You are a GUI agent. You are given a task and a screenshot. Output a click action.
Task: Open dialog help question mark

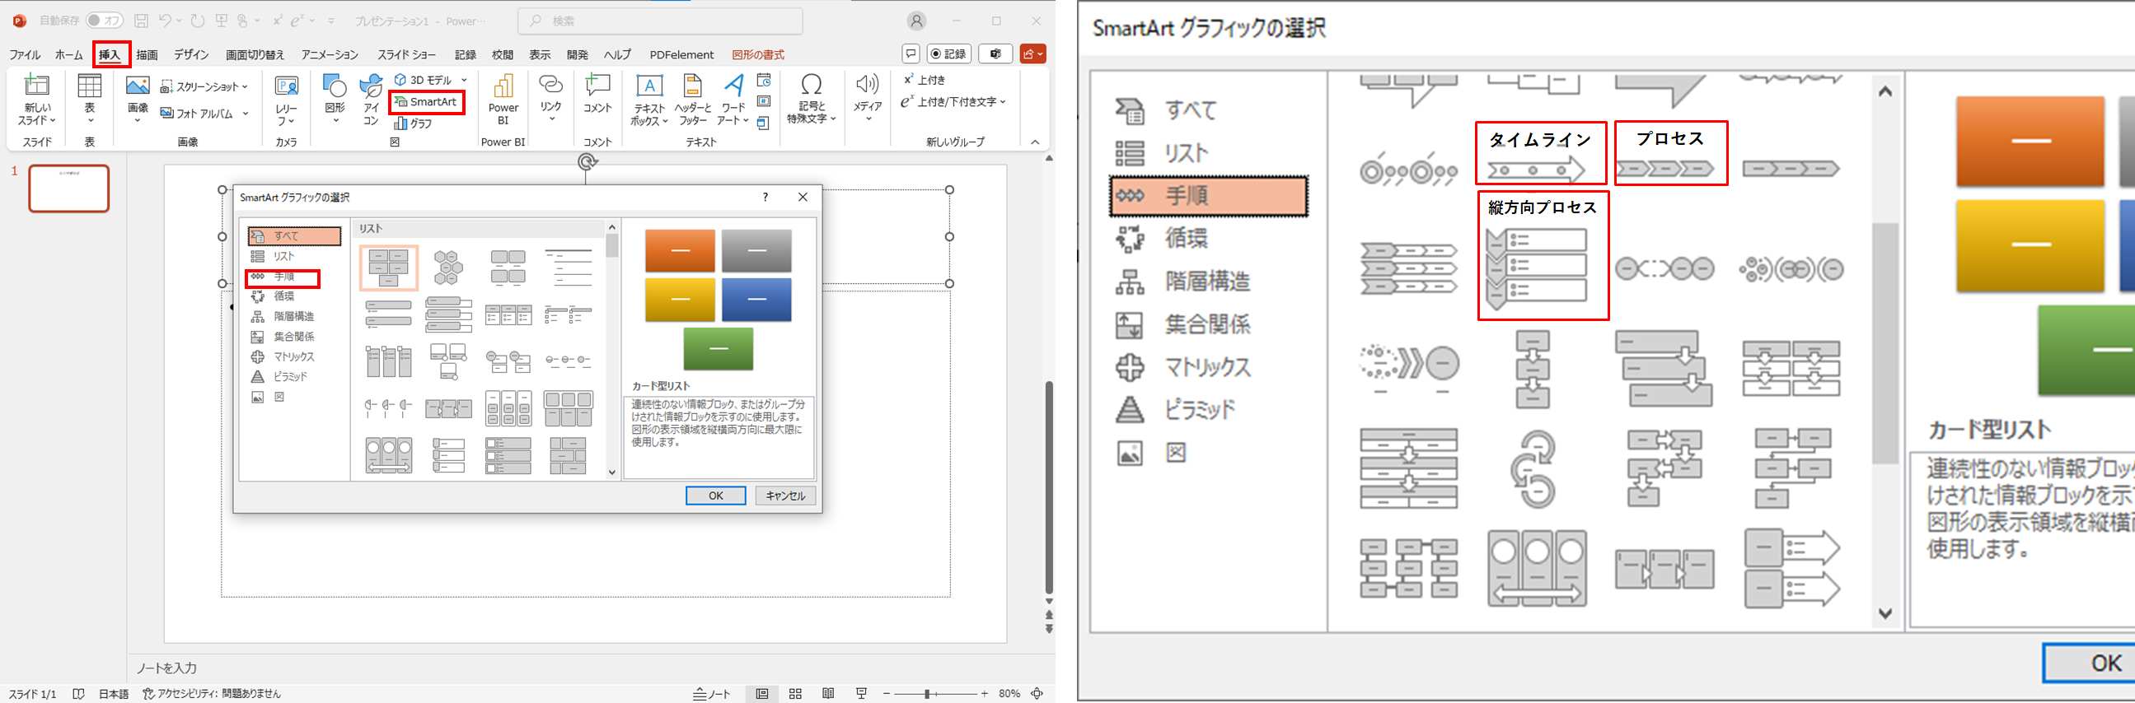(765, 197)
